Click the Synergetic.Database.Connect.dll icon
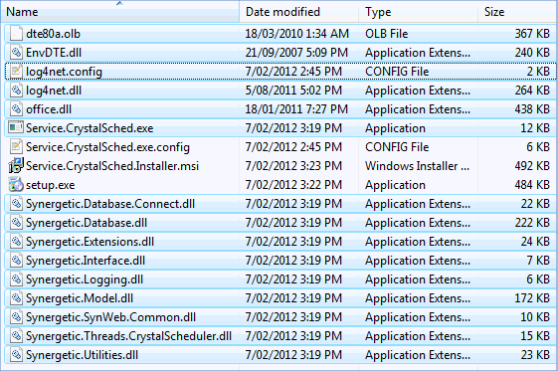The width and height of the screenshot is (558, 371). (x=16, y=204)
